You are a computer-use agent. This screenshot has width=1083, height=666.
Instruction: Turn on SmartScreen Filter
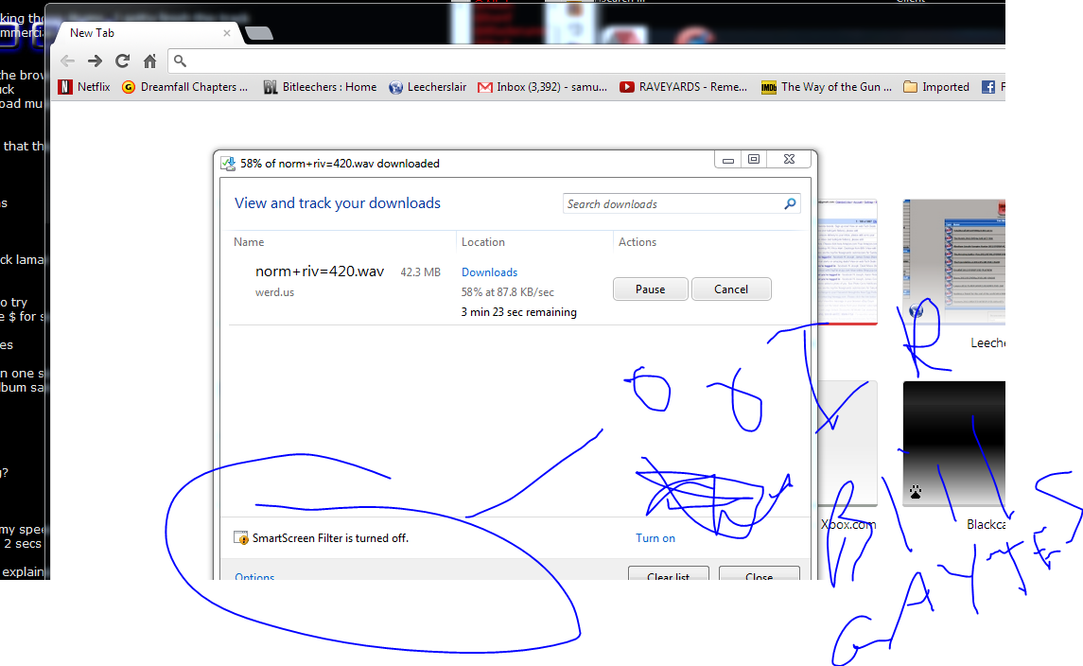(655, 538)
